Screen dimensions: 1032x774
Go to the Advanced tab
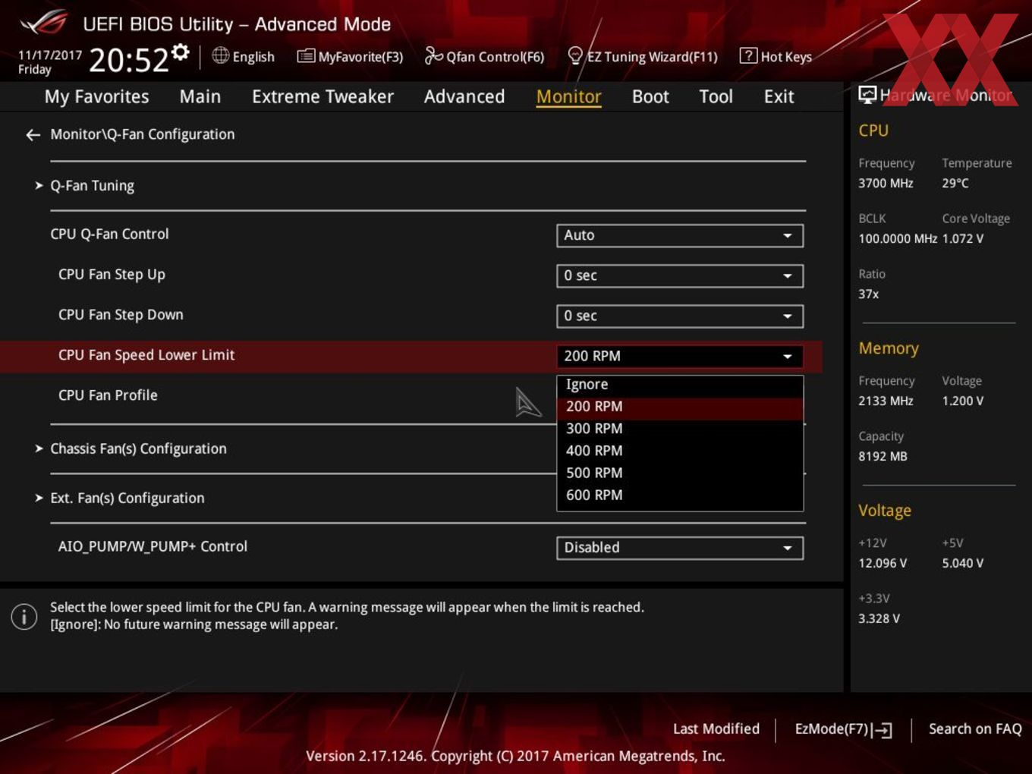(x=464, y=96)
